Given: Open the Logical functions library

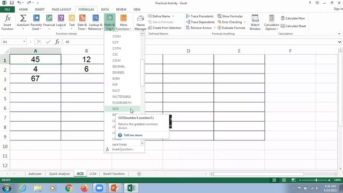Looking at the screenshot, I should click(x=61, y=23).
